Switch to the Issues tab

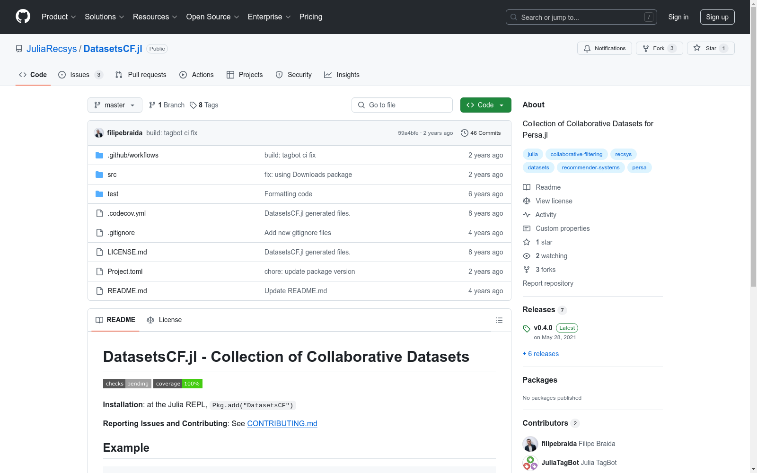tap(80, 75)
